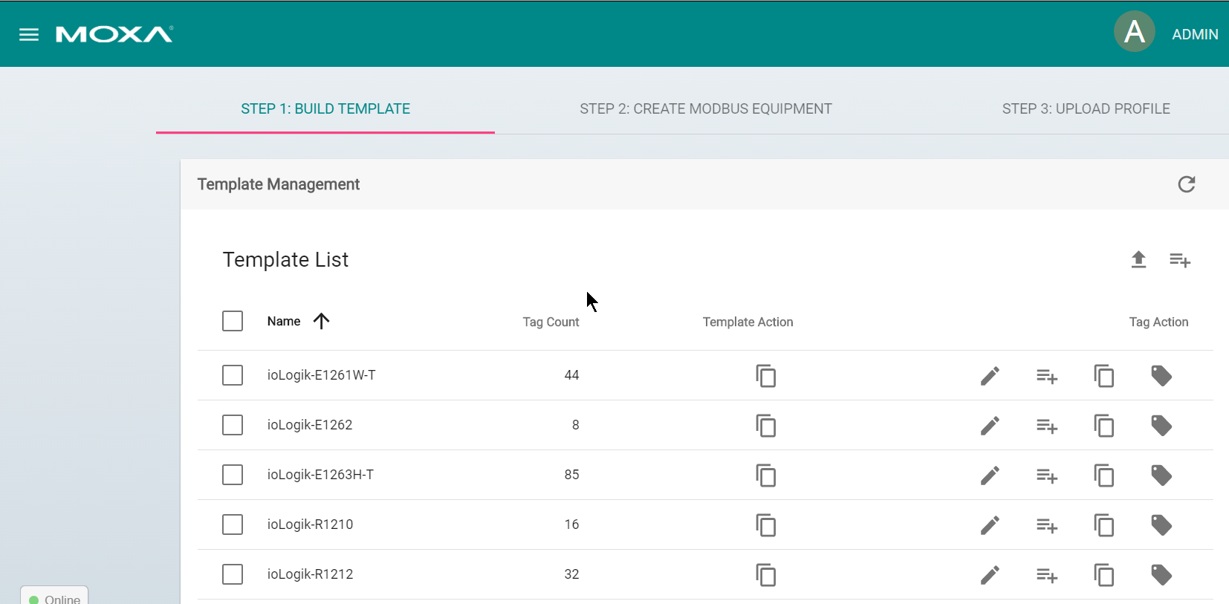Tick the select-all checkbox in the header

click(233, 321)
